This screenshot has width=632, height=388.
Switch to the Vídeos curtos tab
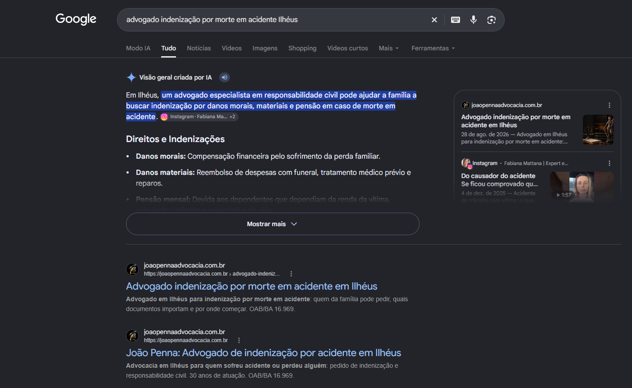tap(348, 48)
